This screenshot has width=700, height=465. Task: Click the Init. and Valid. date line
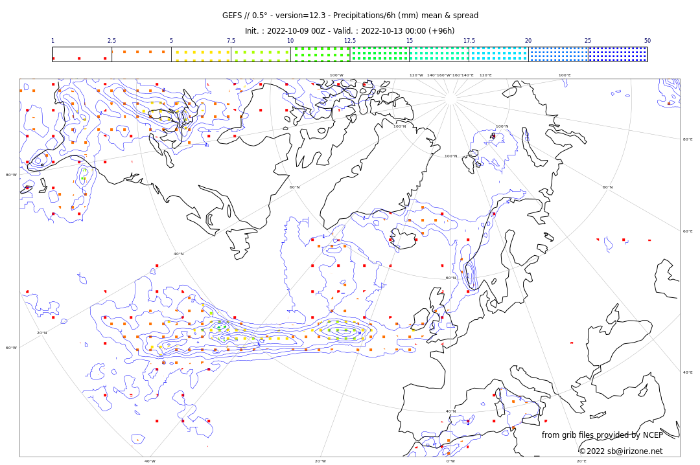click(x=350, y=31)
